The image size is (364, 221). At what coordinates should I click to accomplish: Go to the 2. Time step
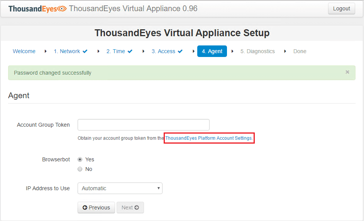pyautogui.click(x=116, y=51)
